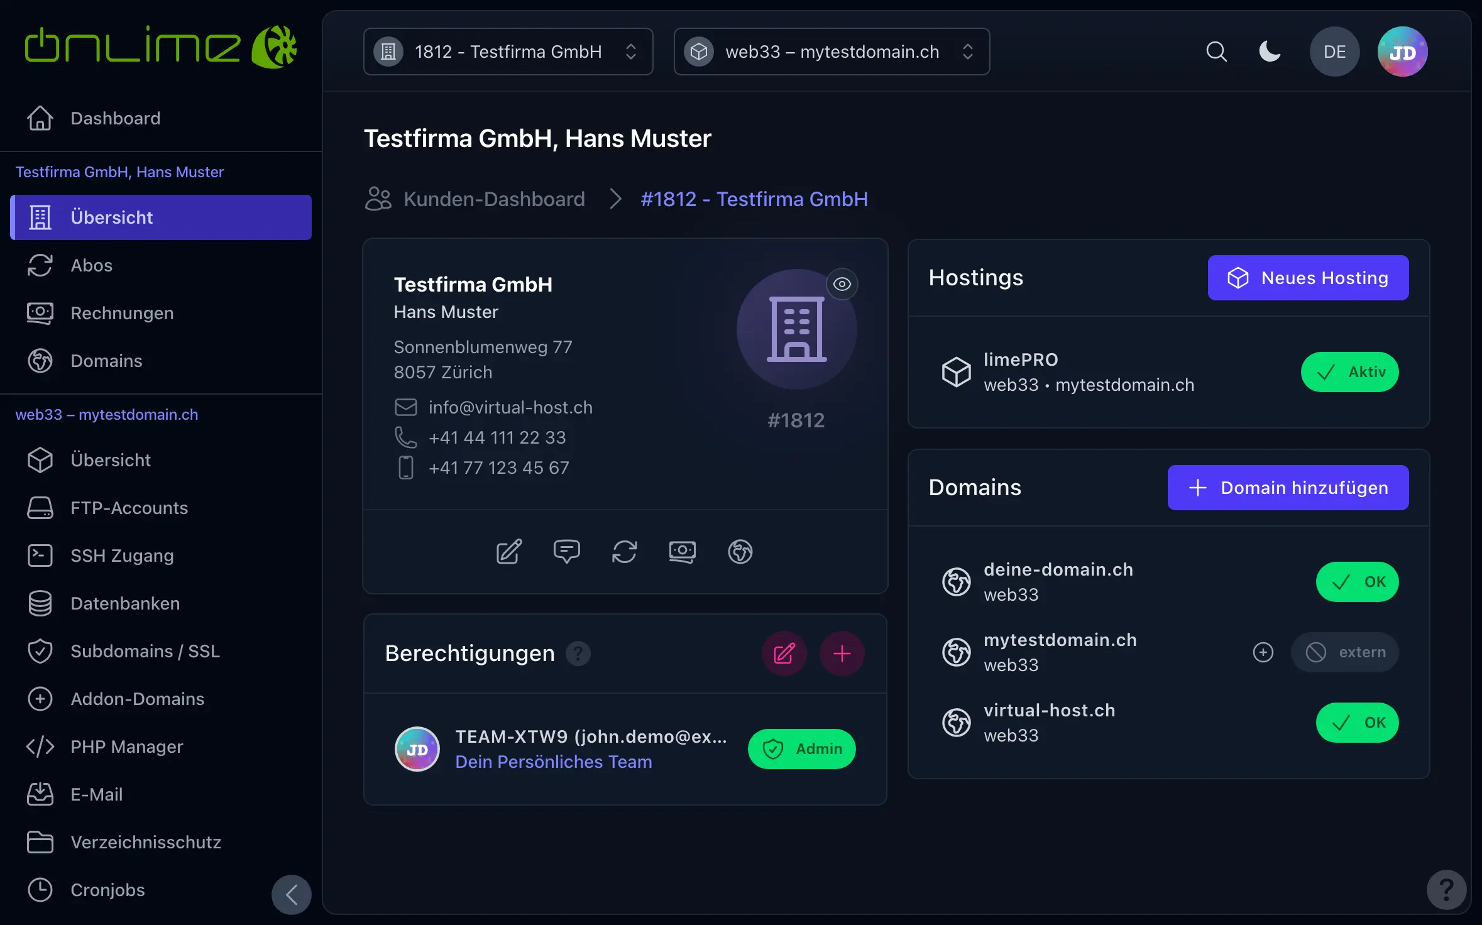
Task: Open the JD user avatar menu
Action: tap(1402, 52)
